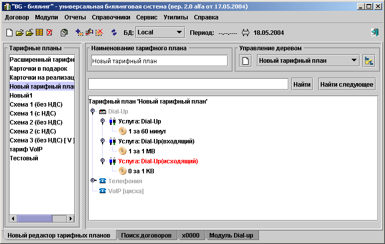Click the blank page icon in Управление деревом
The width and height of the screenshot is (385, 244).
point(245,61)
